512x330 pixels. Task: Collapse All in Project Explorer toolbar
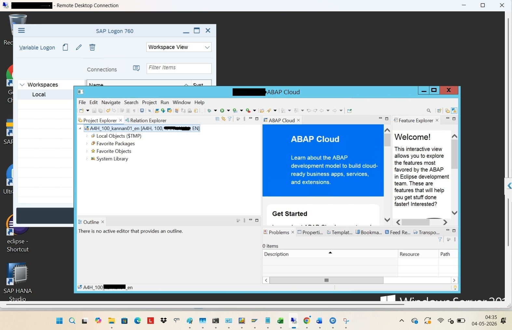(217, 119)
